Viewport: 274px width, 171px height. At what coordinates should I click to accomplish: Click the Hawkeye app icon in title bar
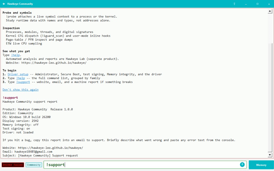coord(4,4)
